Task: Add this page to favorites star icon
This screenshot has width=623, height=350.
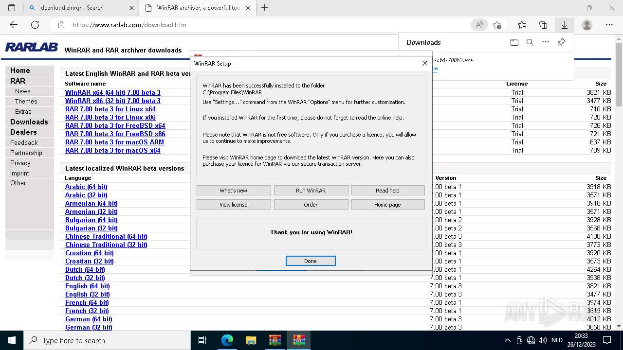Action: [497, 25]
